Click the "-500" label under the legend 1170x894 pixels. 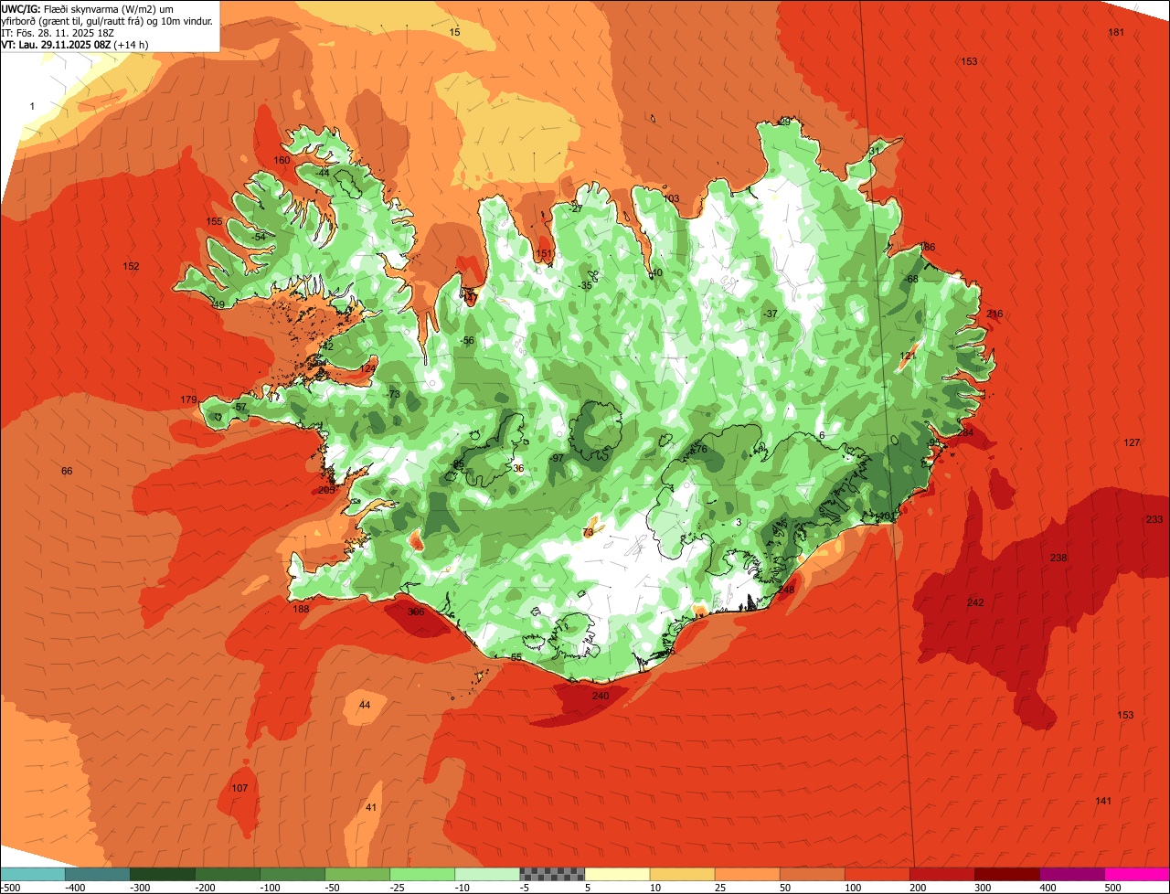coord(11,888)
